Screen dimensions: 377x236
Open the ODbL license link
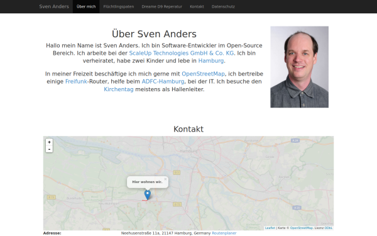[329, 228]
